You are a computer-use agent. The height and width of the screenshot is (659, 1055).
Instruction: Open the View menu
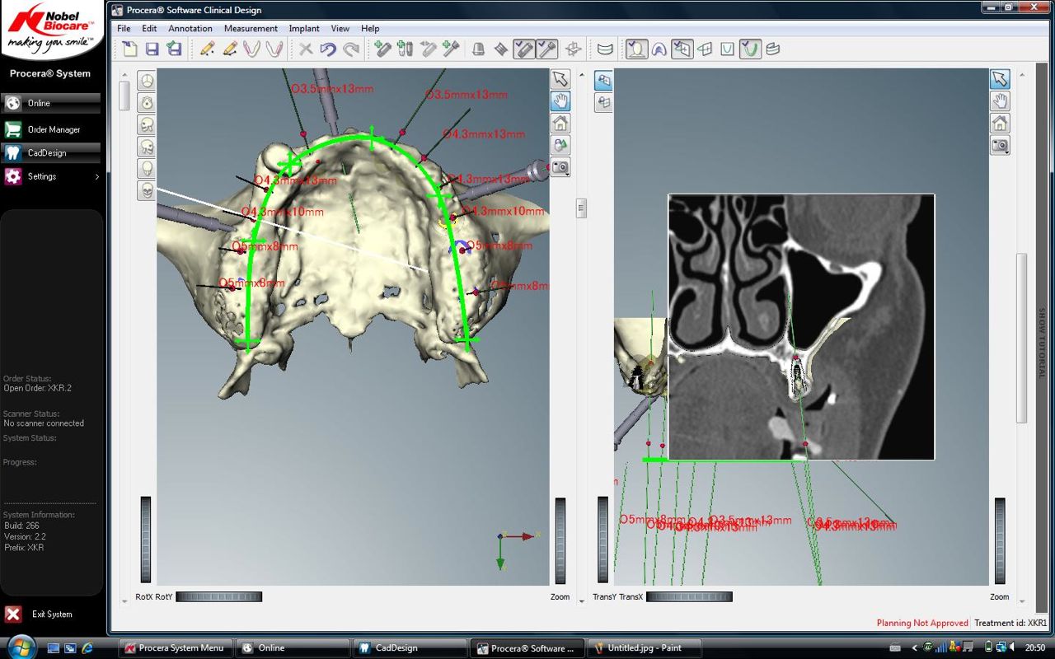pos(340,28)
